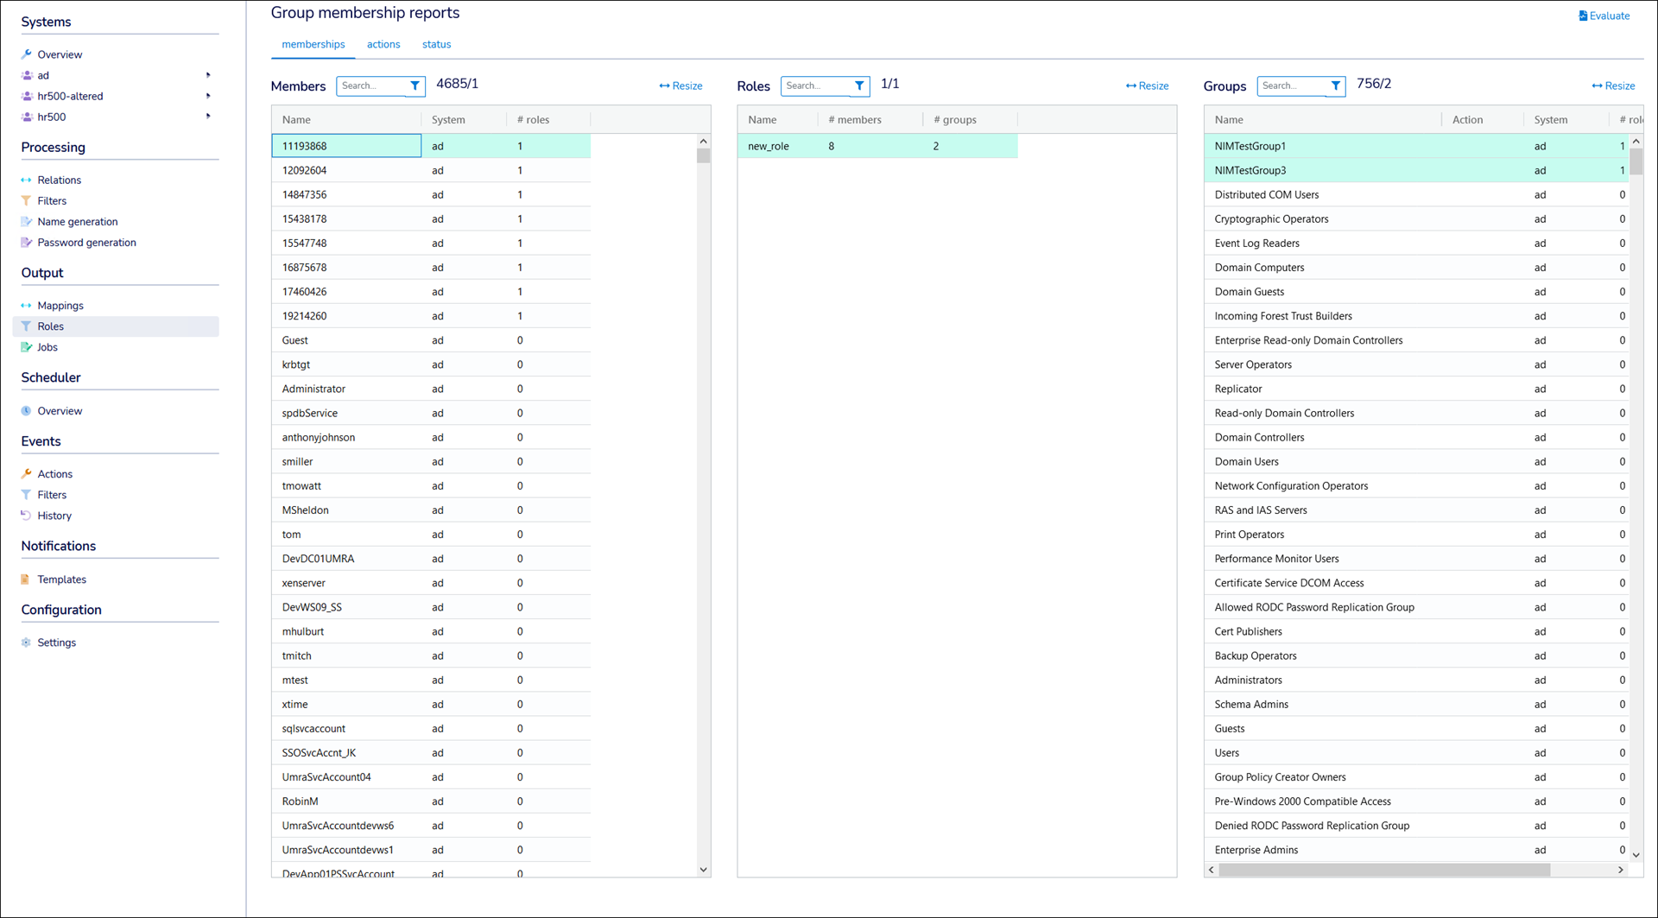Viewport: 1658px width, 918px height.
Task: Select the new_role row in Roles
Action: (x=769, y=146)
